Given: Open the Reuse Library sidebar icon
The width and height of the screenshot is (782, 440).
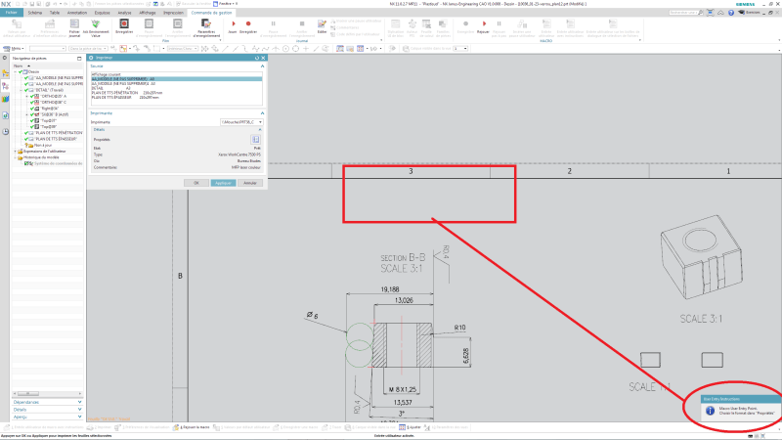Looking at the screenshot, I should (x=6, y=100).
